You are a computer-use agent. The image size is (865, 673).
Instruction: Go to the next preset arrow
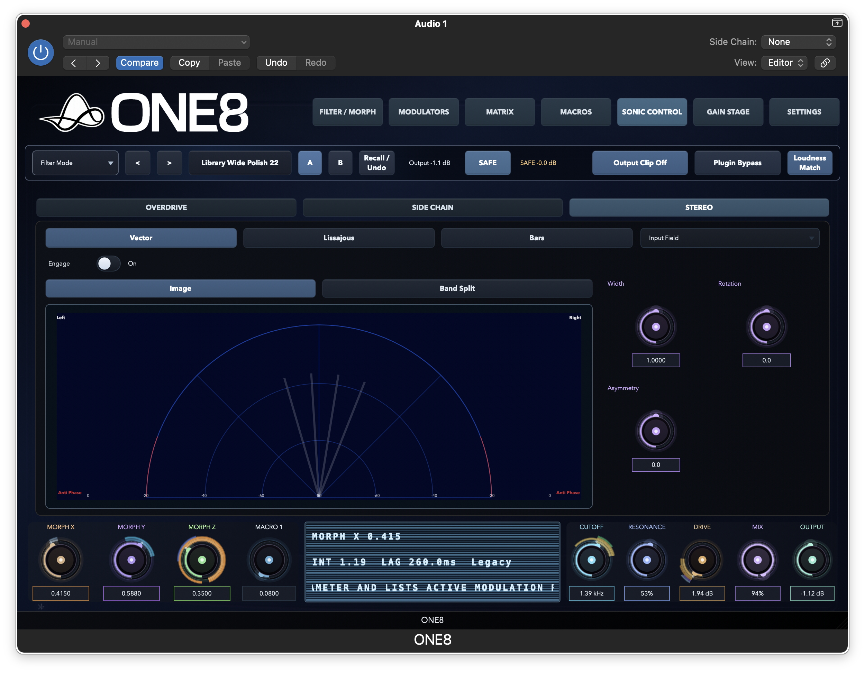[x=98, y=63]
